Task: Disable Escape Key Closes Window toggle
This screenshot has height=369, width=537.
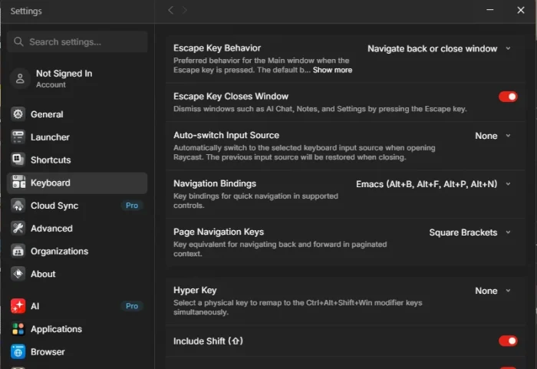Action: tap(508, 97)
